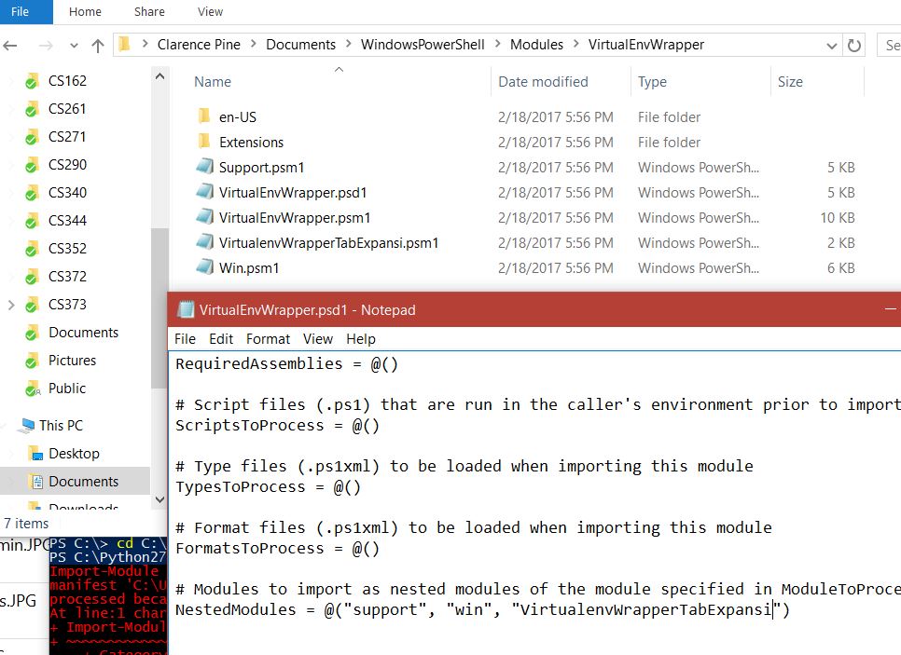
Task: Click the navigation pane vertical scrollbar
Action: coord(159,280)
